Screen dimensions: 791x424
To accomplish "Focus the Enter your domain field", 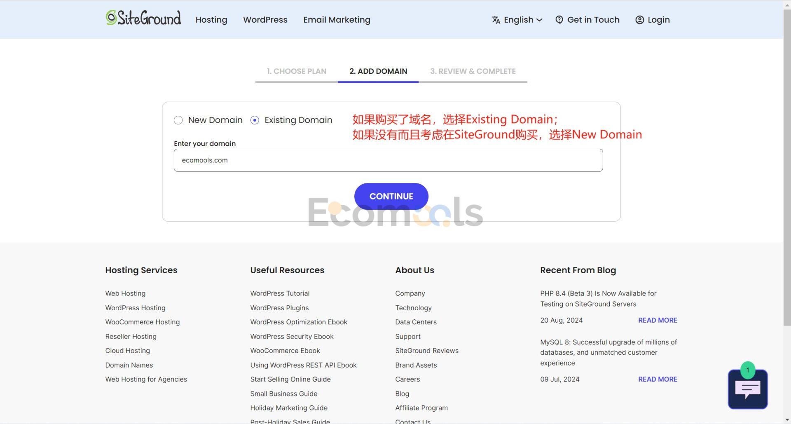I will (388, 160).
